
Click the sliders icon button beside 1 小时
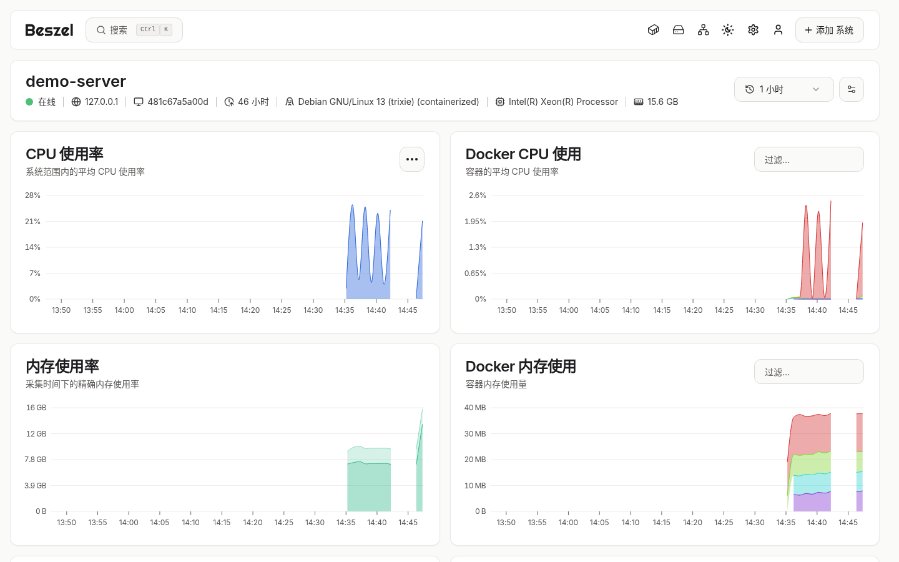pyautogui.click(x=852, y=89)
